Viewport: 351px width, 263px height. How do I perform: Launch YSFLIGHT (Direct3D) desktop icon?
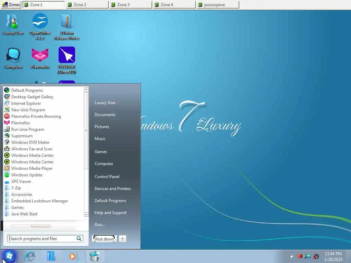[66, 60]
